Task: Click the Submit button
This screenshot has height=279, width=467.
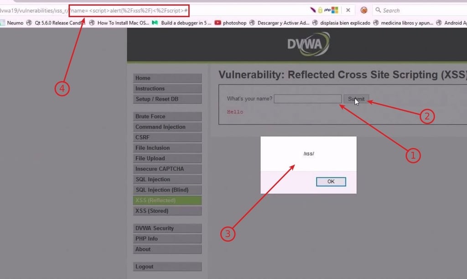Action: (x=356, y=99)
